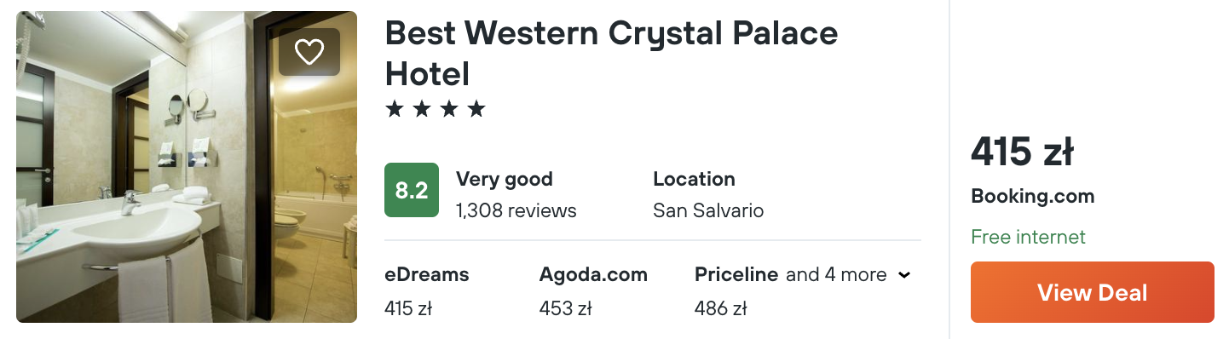This screenshot has width=1229, height=339.
Task: Choose the Priceline provider offer
Action: coord(736,274)
